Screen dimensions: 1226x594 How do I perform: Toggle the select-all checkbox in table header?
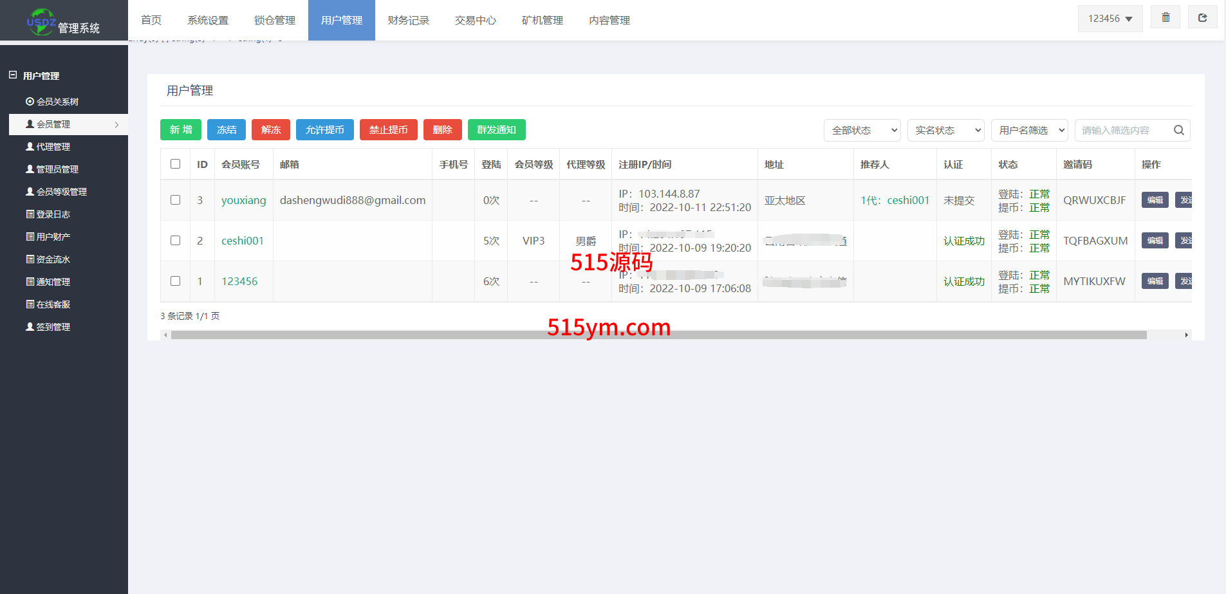[x=175, y=164]
